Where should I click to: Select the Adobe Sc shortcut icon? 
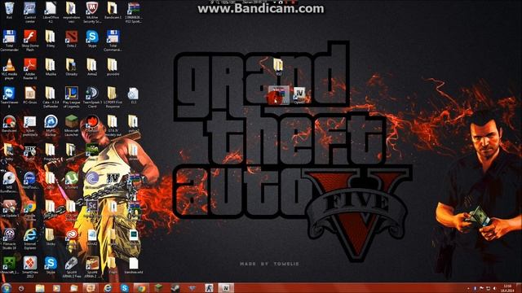(x=92, y=207)
